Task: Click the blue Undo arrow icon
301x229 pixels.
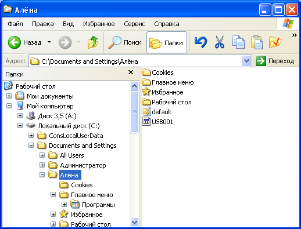Action: (200, 42)
